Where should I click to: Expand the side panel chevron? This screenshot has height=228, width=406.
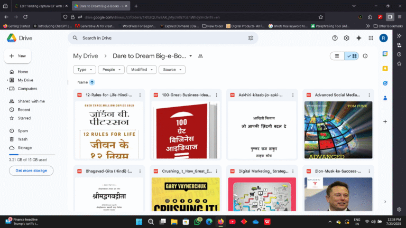(x=385, y=202)
